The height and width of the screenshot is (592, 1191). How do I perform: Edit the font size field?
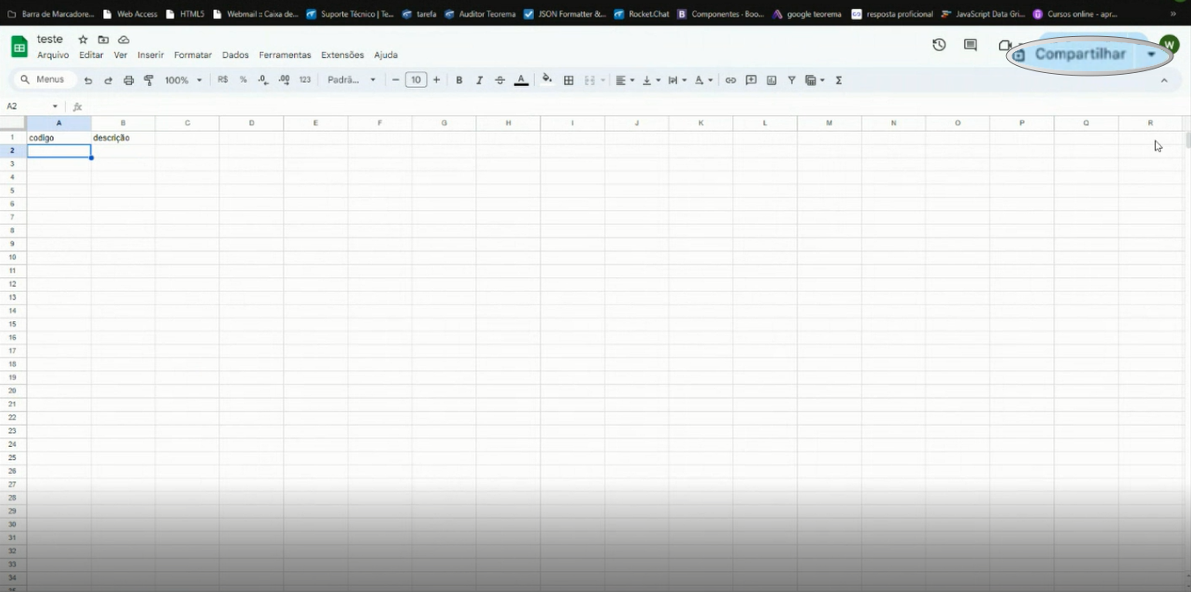(416, 80)
